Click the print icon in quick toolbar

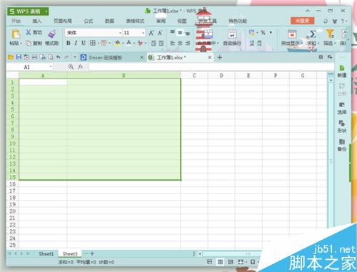coord(34,57)
